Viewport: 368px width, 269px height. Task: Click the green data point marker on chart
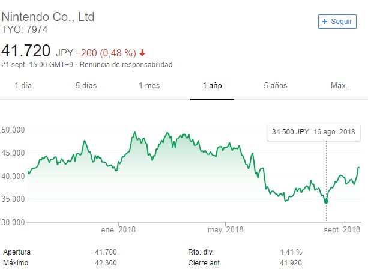click(x=326, y=201)
